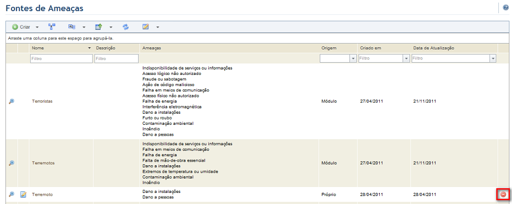Click 'Falta de mão-de-obra essencial' text
Viewport: 512px width, 204px height.
coord(174,160)
